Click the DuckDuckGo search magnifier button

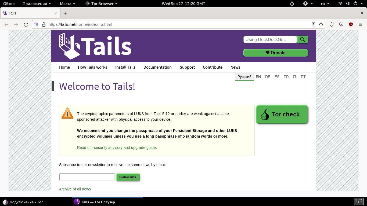(x=303, y=40)
